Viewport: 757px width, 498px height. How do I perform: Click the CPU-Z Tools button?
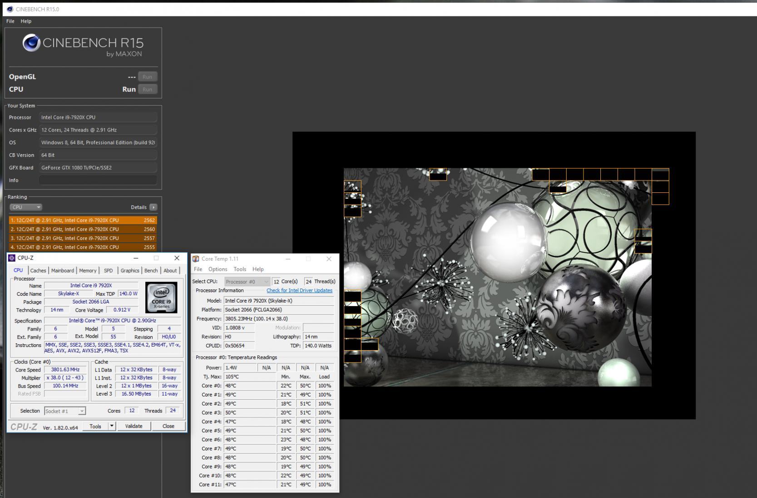click(95, 426)
